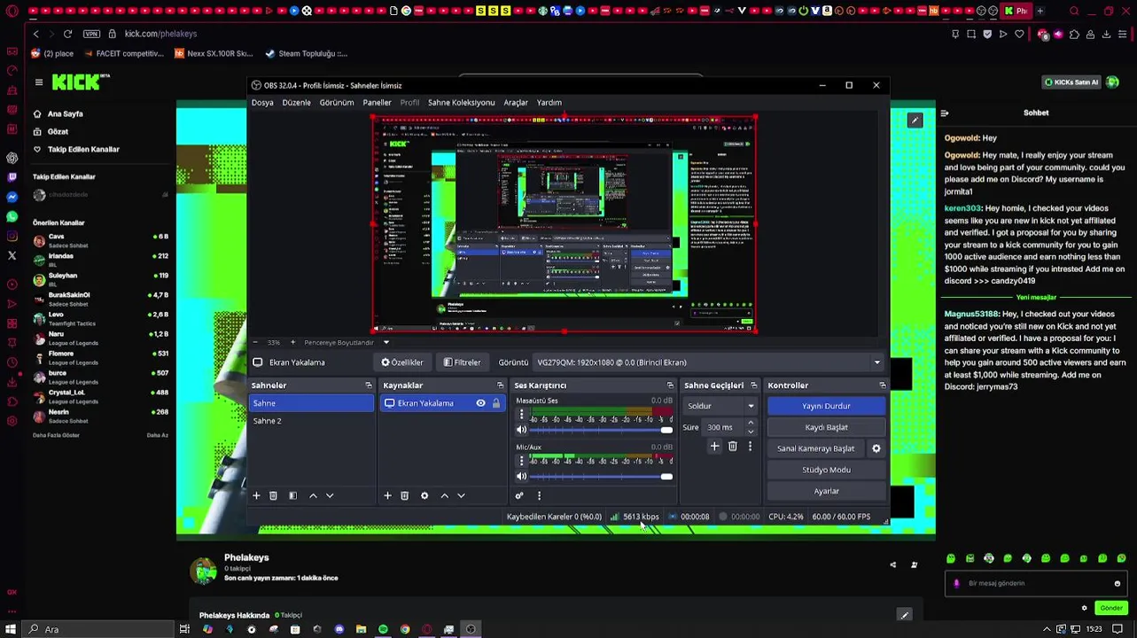The image size is (1137, 638).
Task: Mute Mic/Aux speaker icon
Action: click(x=521, y=477)
